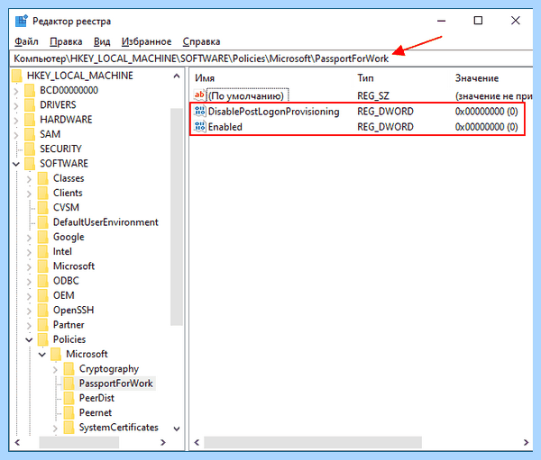Expand the Microsoft key under SOFTWARE

pyautogui.click(x=30, y=267)
